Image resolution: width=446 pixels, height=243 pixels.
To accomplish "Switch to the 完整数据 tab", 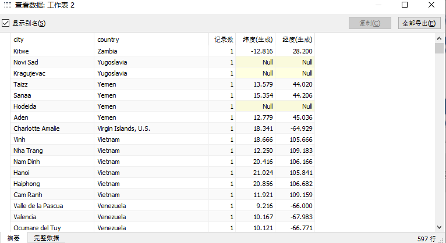I will click(x=46, y=238).
